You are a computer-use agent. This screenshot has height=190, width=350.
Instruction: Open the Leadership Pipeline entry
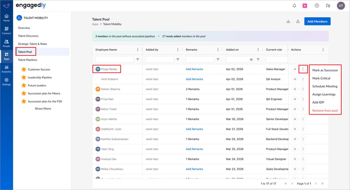pos(40,78)
